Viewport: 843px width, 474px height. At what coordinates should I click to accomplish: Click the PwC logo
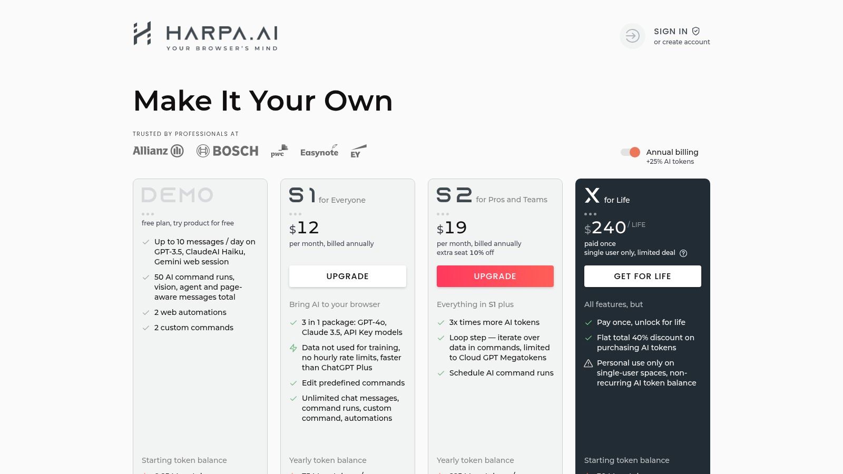pos(279,151)
